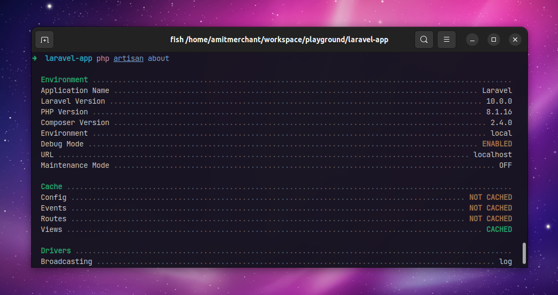This screenshot has height=295, width=558.
Task: Click 'NOT CACHED' in the Routes row
Action: click(x=491, y=219)
